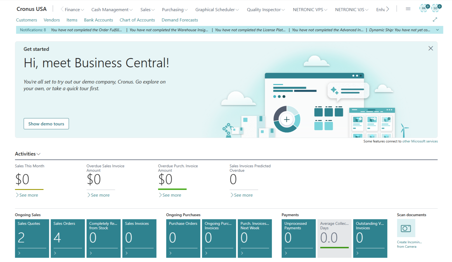Expand the notifications bar chevron
This screenshot has width=452, height=262.
[437, 30]
